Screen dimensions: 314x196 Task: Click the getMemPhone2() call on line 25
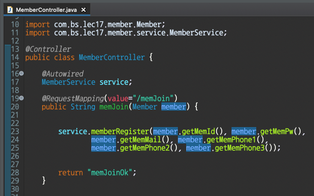pos(149,148)
